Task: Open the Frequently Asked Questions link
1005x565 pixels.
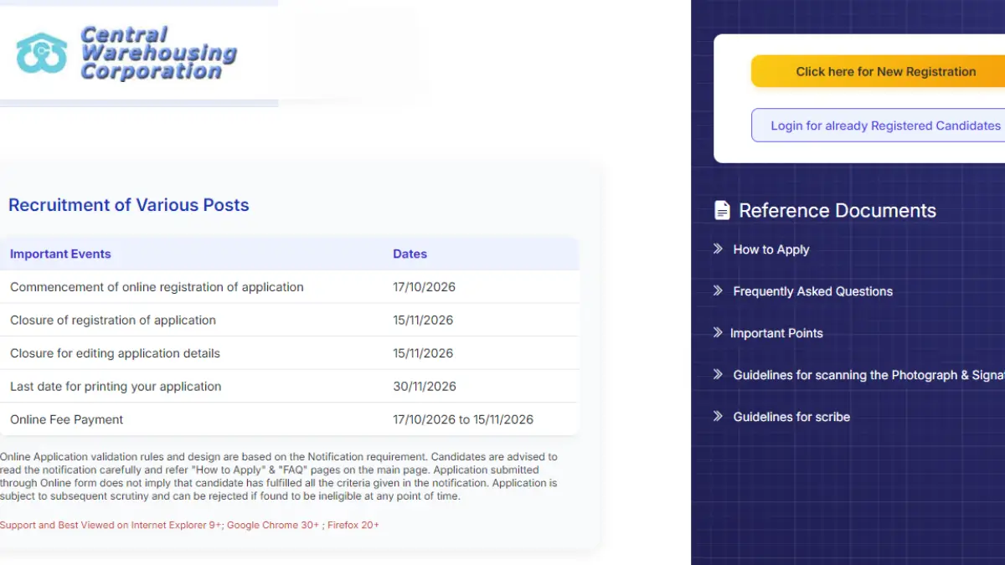Action: point(812,291)
